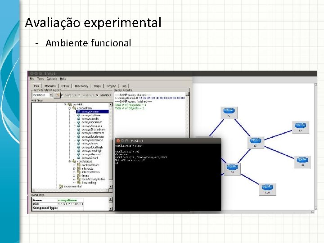Switch to the Discovery tab
The image size is (324, 243).
pos(81,86)
